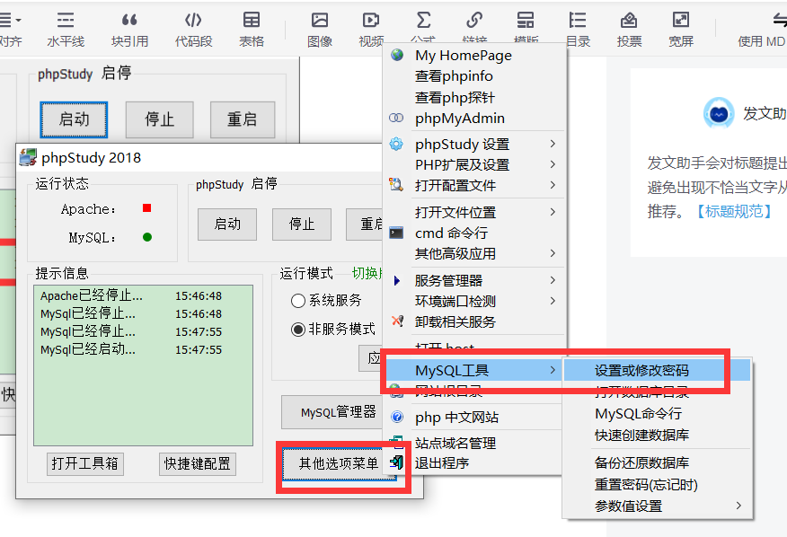Click the icon beside php 中文网站
The height and width of the screenshot is (537, 787).
click(397, 417)
